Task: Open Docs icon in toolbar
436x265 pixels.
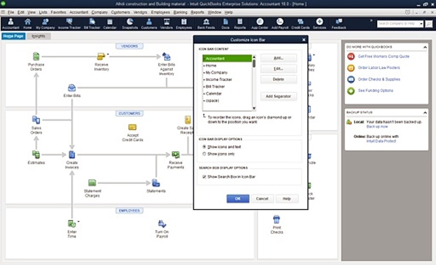Action: coord(226,24)
